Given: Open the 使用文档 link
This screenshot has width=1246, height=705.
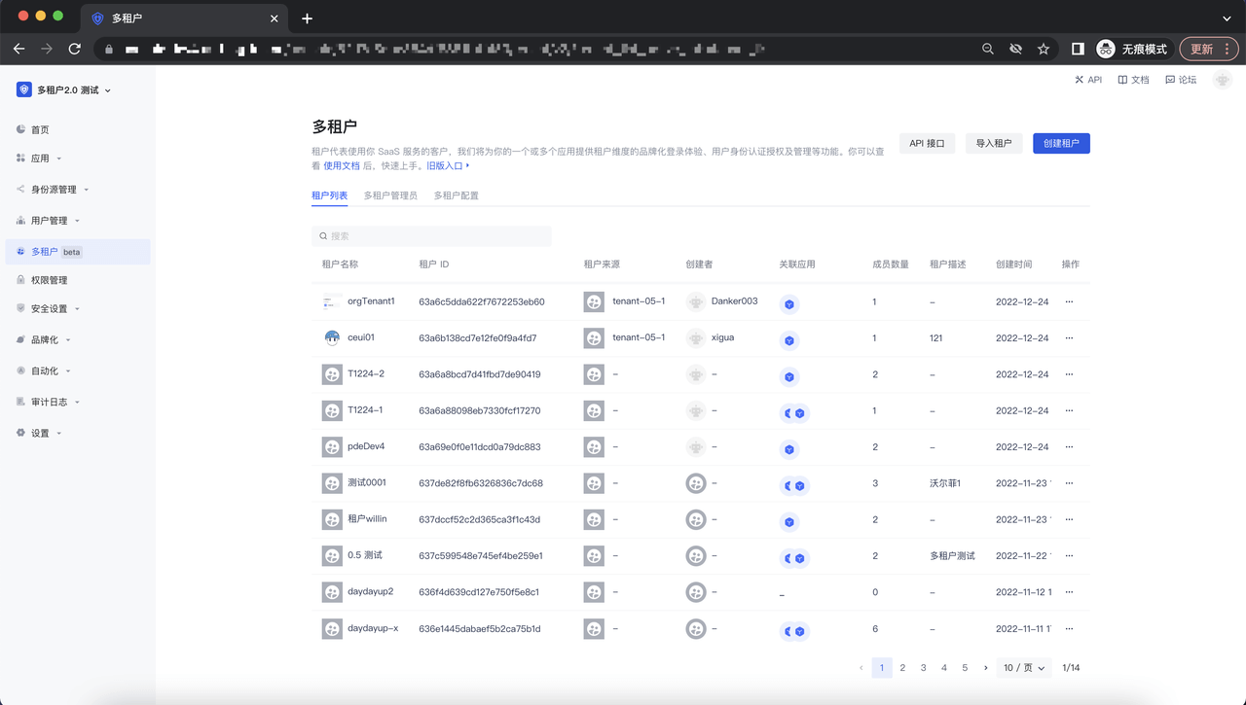Looking at the screenshot, I should click(342, 166).
